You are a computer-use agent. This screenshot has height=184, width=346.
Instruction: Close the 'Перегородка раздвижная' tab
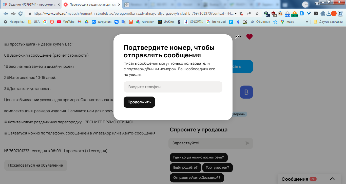pyautogui.click(x=119, y=5)
